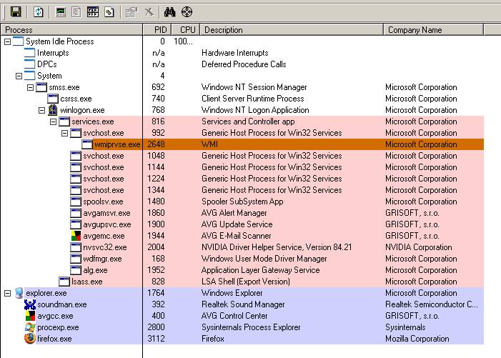Screen dimensions: 501x358
Task: Collapse the System Idle Process tree
Action: [7, 41]
